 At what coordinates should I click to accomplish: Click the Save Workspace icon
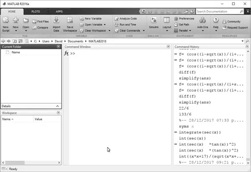tap(70, 23)
